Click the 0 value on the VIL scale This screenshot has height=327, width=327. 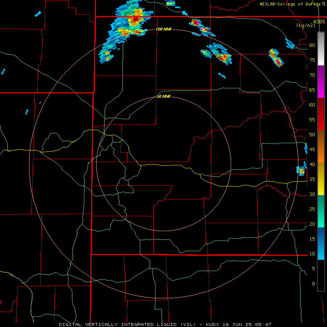click(314, 284)
